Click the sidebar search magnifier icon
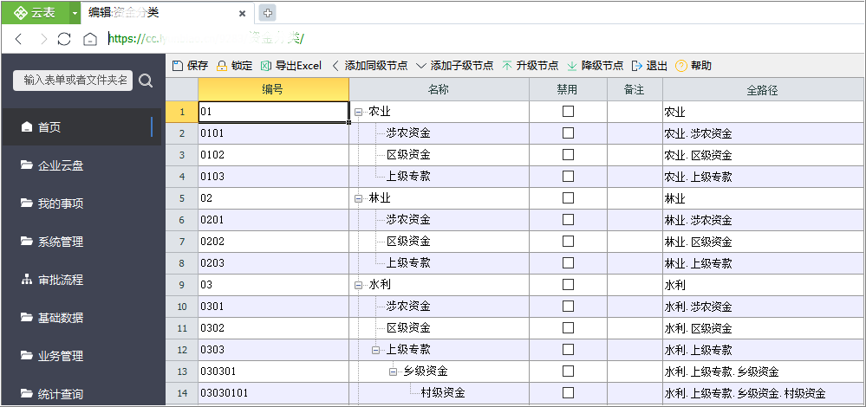The height and width of the screenshot is (407, 866). 146,81
